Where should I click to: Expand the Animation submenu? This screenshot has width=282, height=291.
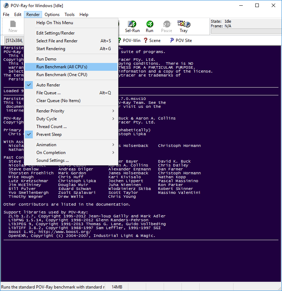(x=71, y=145)
